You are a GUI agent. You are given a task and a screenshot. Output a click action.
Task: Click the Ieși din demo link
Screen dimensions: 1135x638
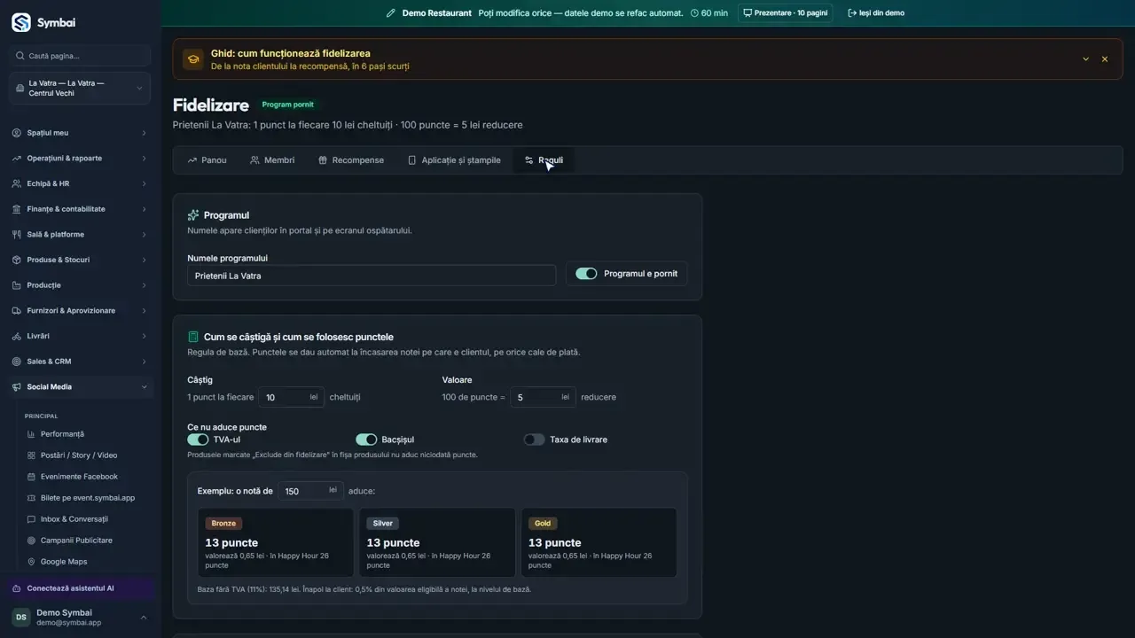coord(876,13)
